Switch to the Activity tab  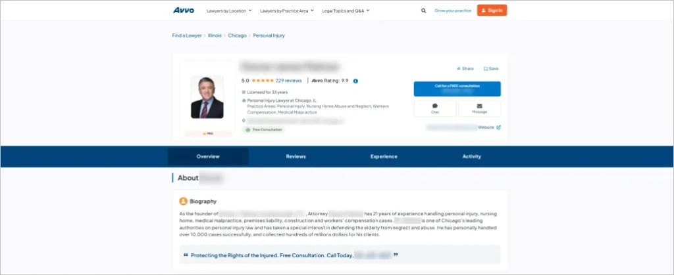[x=471, y=156]
